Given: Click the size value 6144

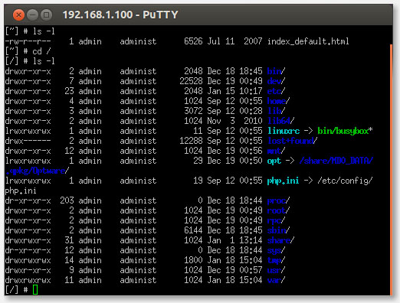Looking at the screenshot, I should [x=193, y=230].
